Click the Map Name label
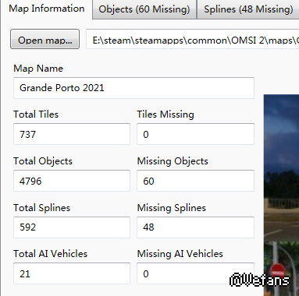The height and width of the screenshot is (296, 299). click(38, 69)
